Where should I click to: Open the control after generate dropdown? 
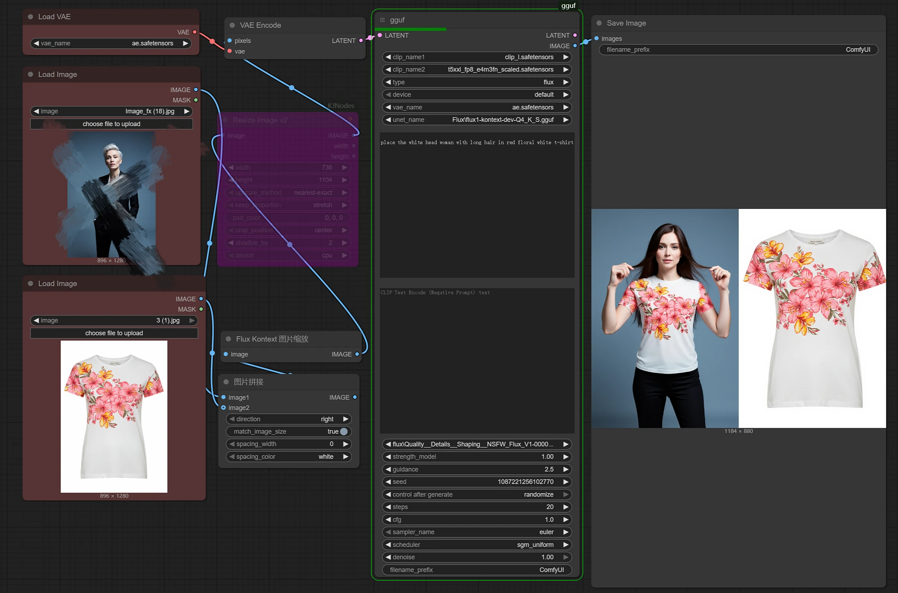coord(477,494)
